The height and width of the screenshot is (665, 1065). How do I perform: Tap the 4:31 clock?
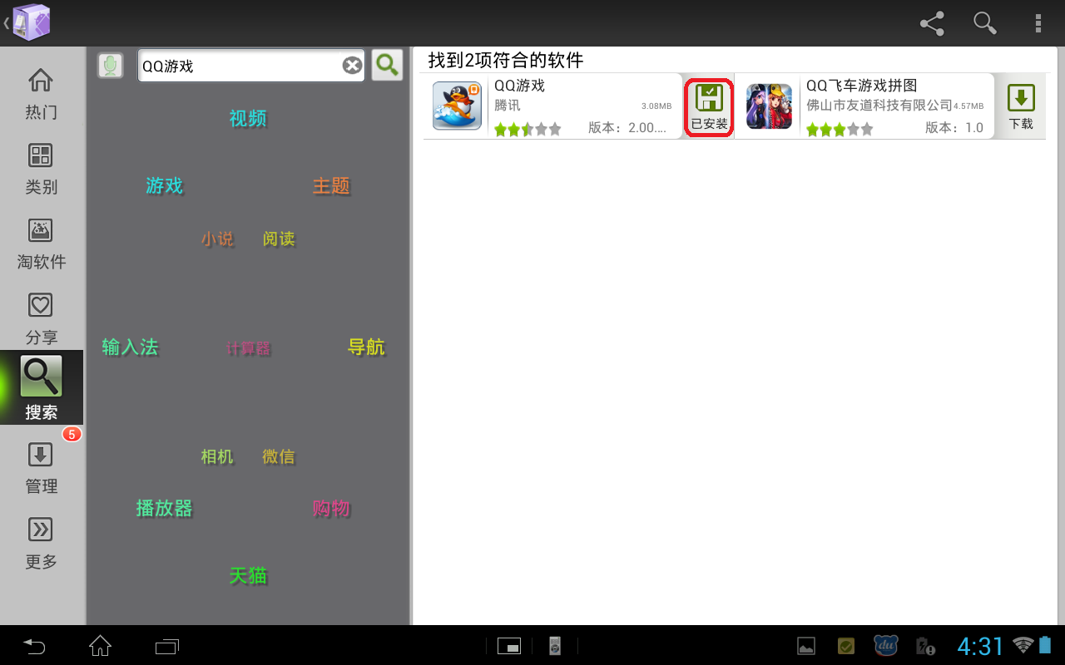pos(981,646)
